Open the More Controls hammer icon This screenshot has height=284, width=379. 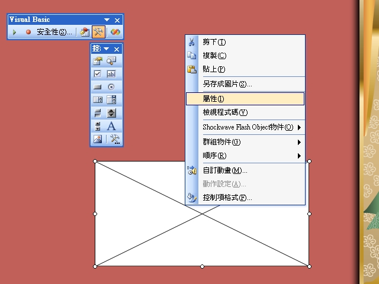[x=115, y=139]
